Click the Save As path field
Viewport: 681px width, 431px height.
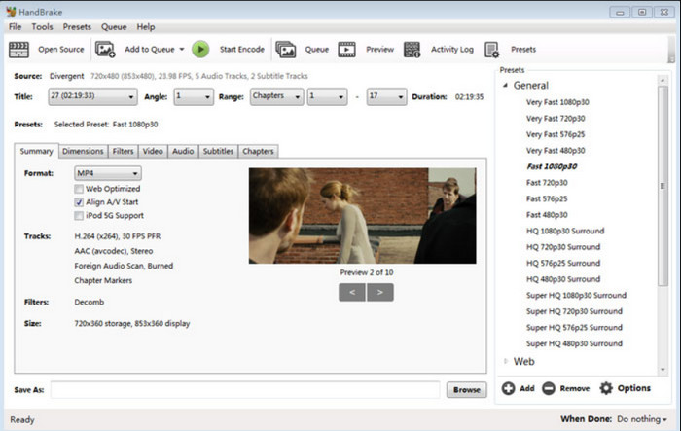(x=245, y=390)
